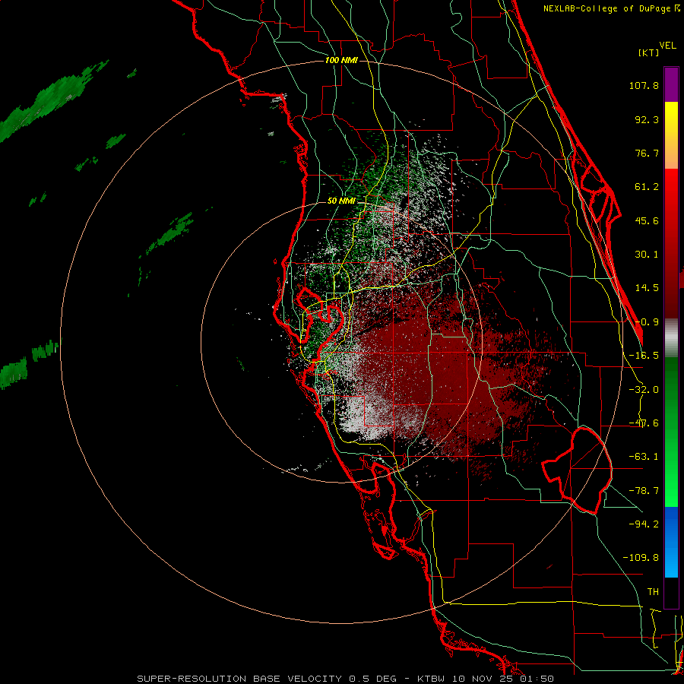Click the VEL legend title
This screenshot has width=684, height=684.
tap(667, 46)
